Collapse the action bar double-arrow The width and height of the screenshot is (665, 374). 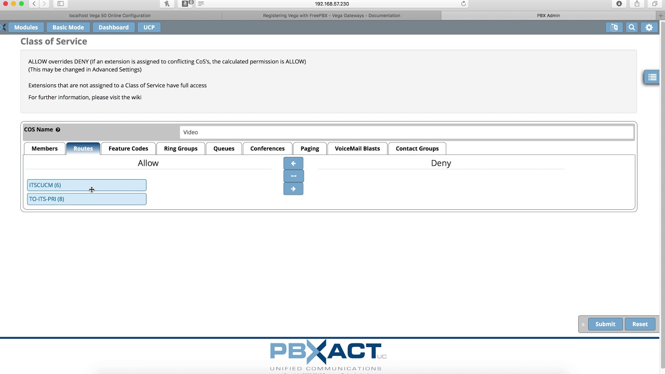[x=583, y=324]
